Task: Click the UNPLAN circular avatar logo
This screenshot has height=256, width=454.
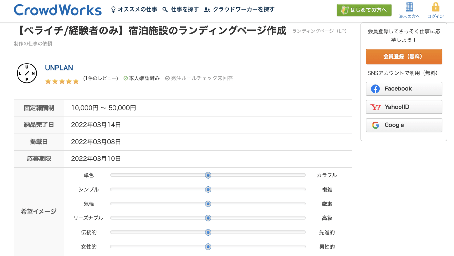Action: point(27,73)
